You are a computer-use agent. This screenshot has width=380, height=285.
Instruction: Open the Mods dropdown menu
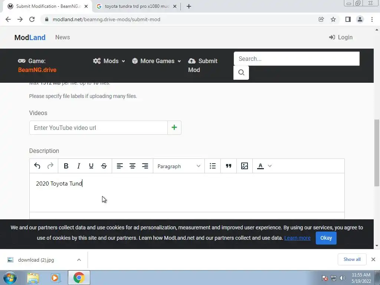109,61
